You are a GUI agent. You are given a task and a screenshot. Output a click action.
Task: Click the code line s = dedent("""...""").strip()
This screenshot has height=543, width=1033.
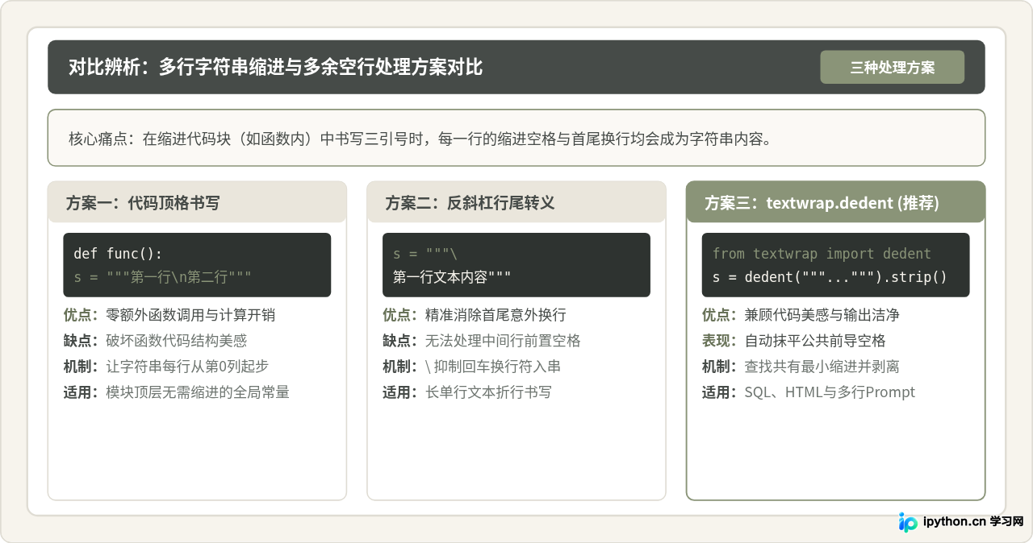[830, 278]
